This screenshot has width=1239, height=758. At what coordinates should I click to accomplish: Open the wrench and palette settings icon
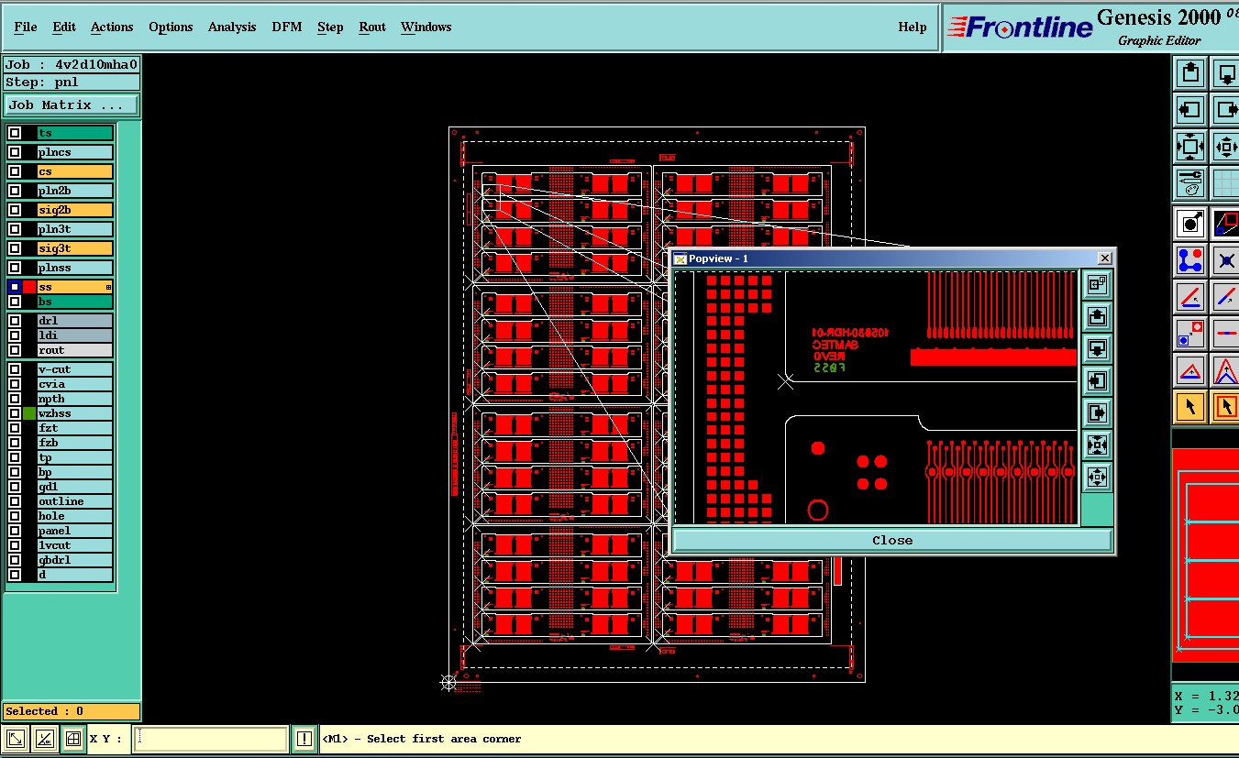[1189, 183]
